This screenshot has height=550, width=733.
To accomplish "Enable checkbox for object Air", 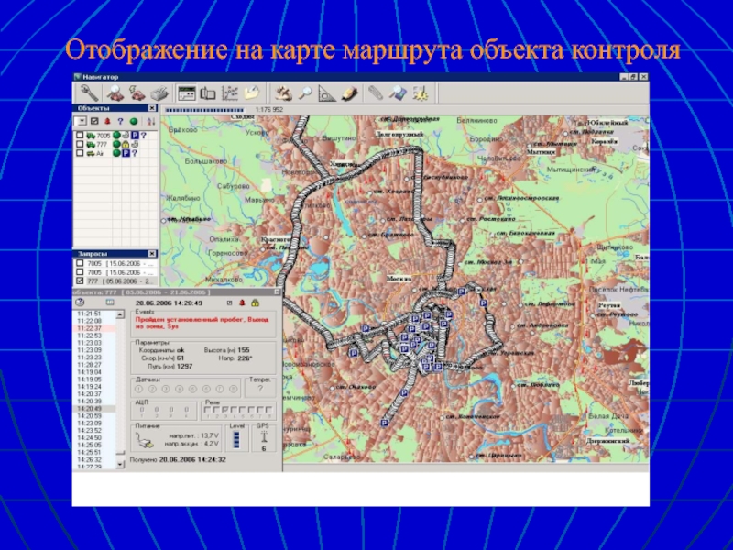I will click(x=80, y=154).
